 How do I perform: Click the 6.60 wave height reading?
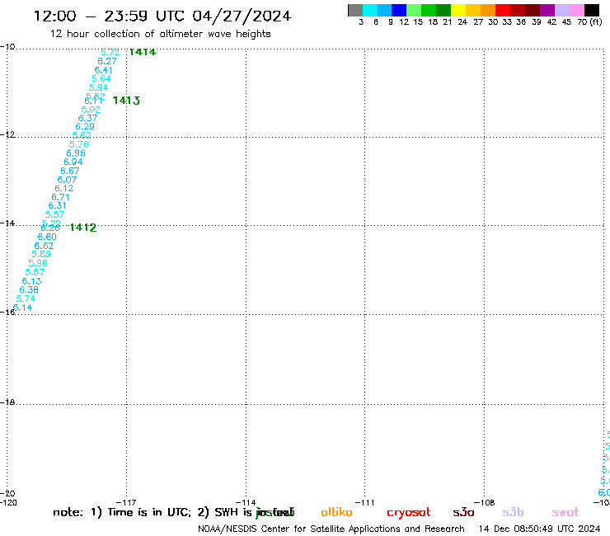(47, 237)
